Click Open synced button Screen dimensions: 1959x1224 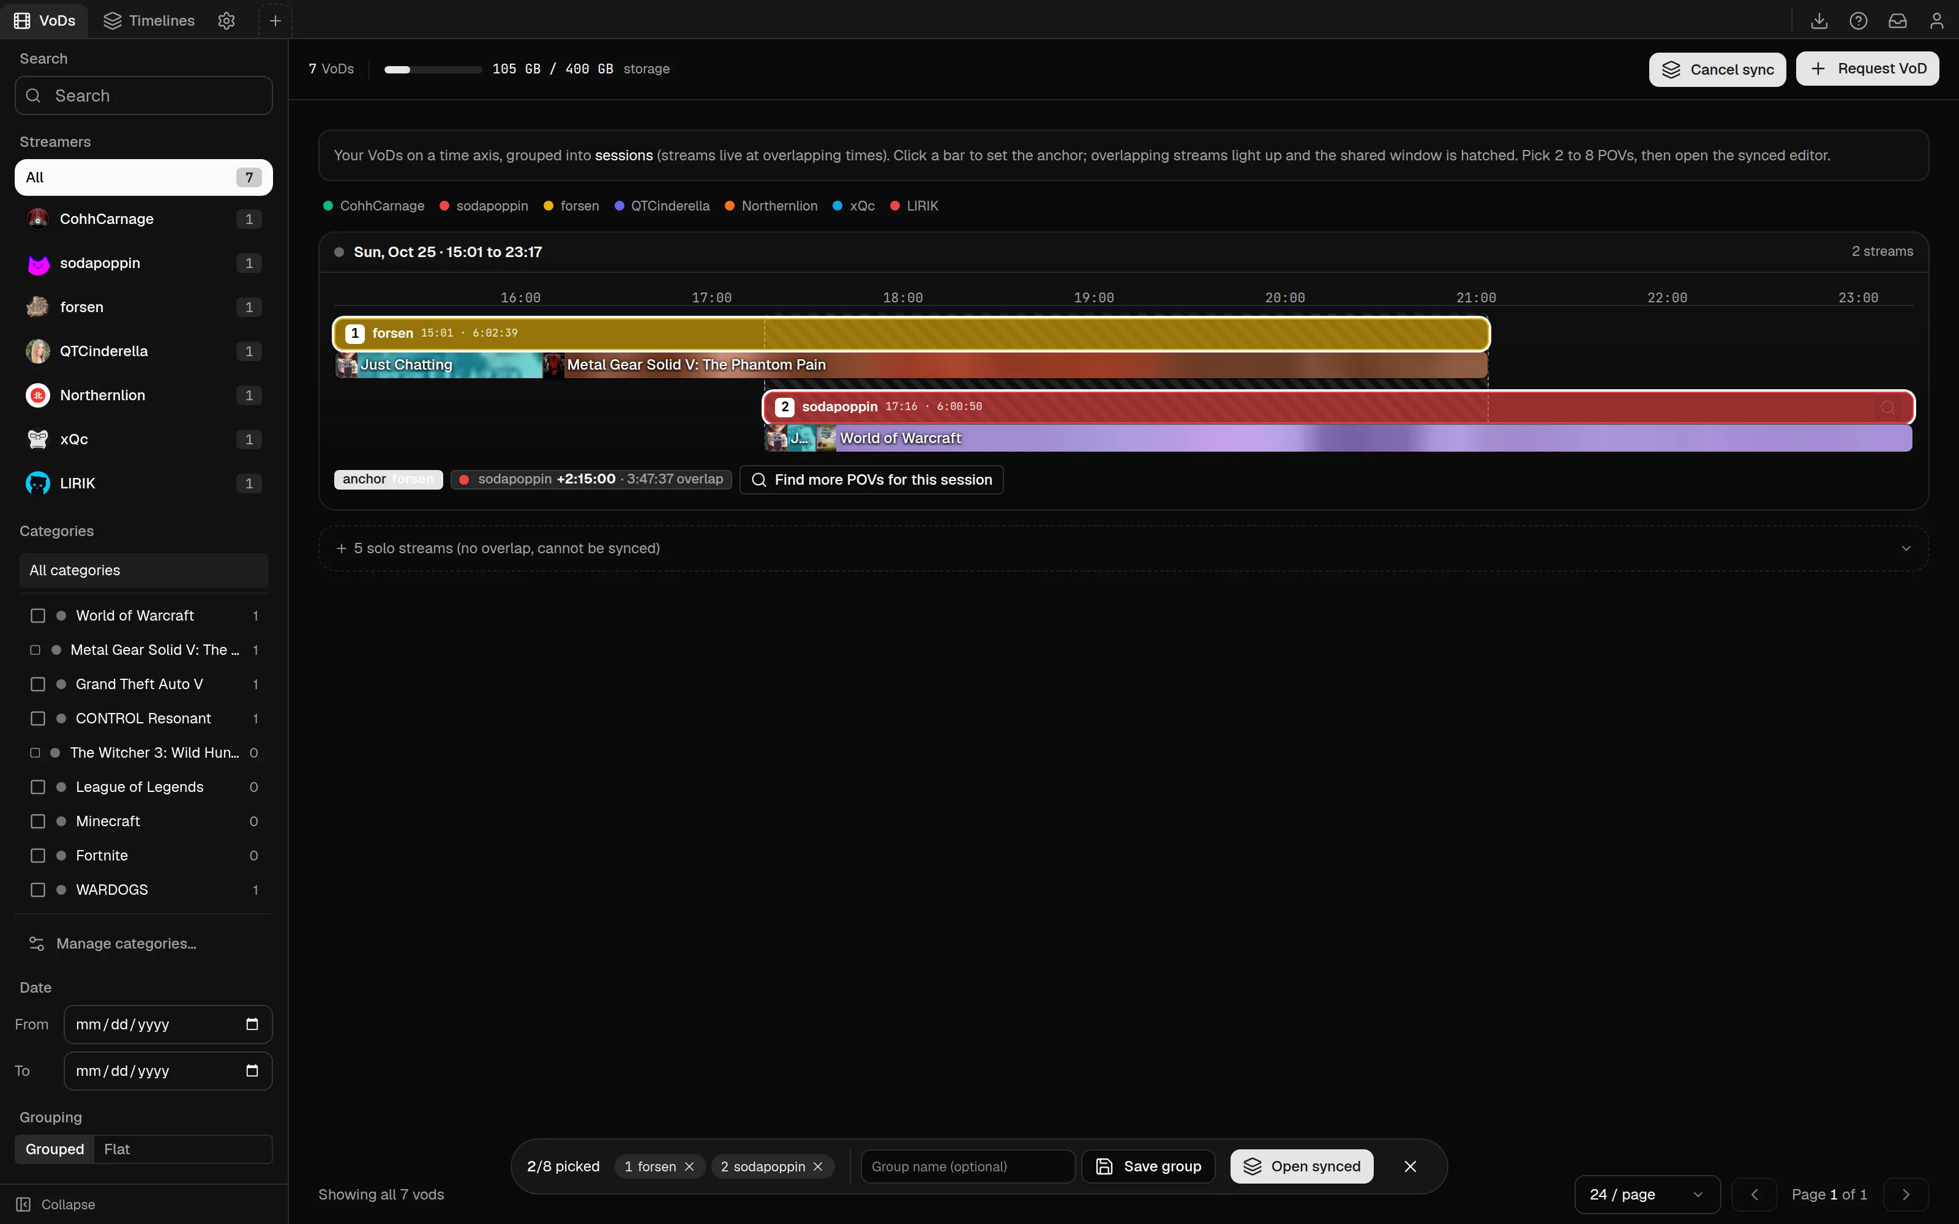point(1302,1166)
